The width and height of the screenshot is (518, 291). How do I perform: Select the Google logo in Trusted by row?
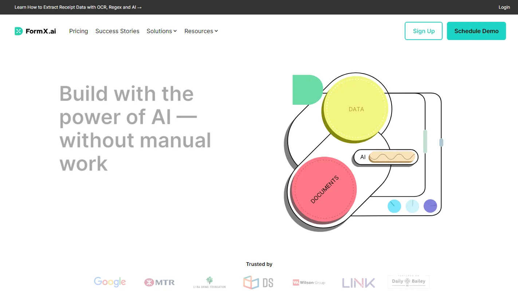[x=110, y=282]
